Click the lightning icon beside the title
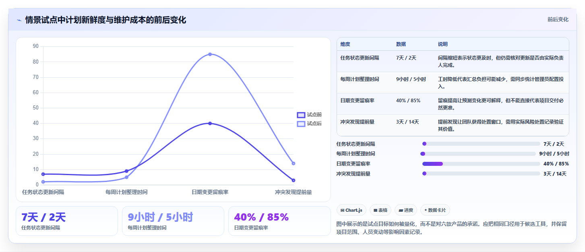 (x=19, y=20)
